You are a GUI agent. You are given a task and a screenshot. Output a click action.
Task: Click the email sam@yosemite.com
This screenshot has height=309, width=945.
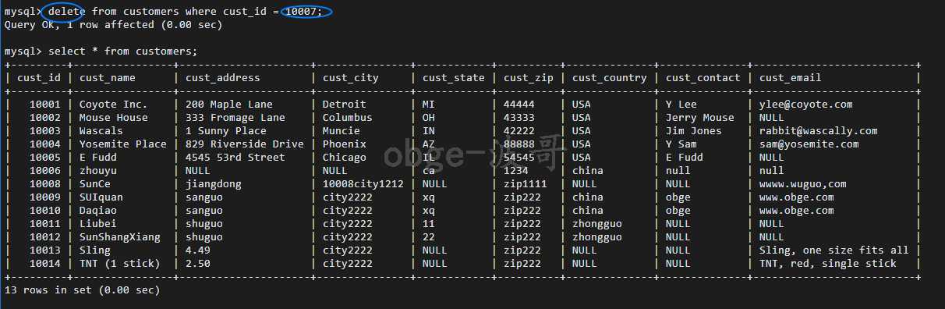(x=809, y=144)
